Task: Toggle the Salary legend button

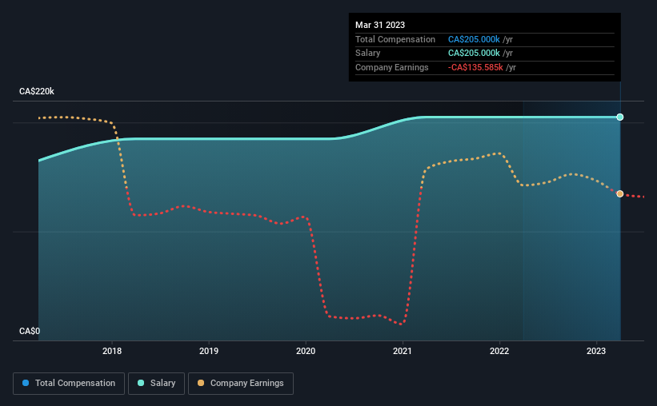Action: [x=156, y=384]
